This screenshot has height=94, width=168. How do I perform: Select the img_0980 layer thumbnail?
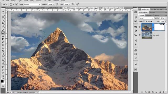[147, 35]
